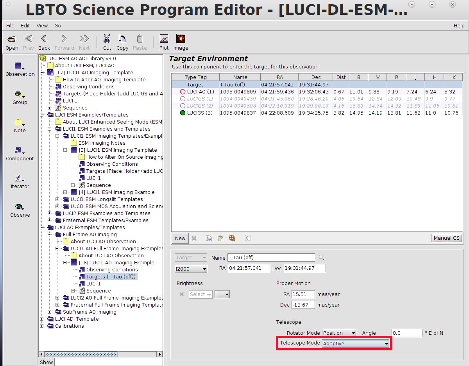Click the Open toolbar icon
The width and height of the screenshot is (469, 366).
12,39
